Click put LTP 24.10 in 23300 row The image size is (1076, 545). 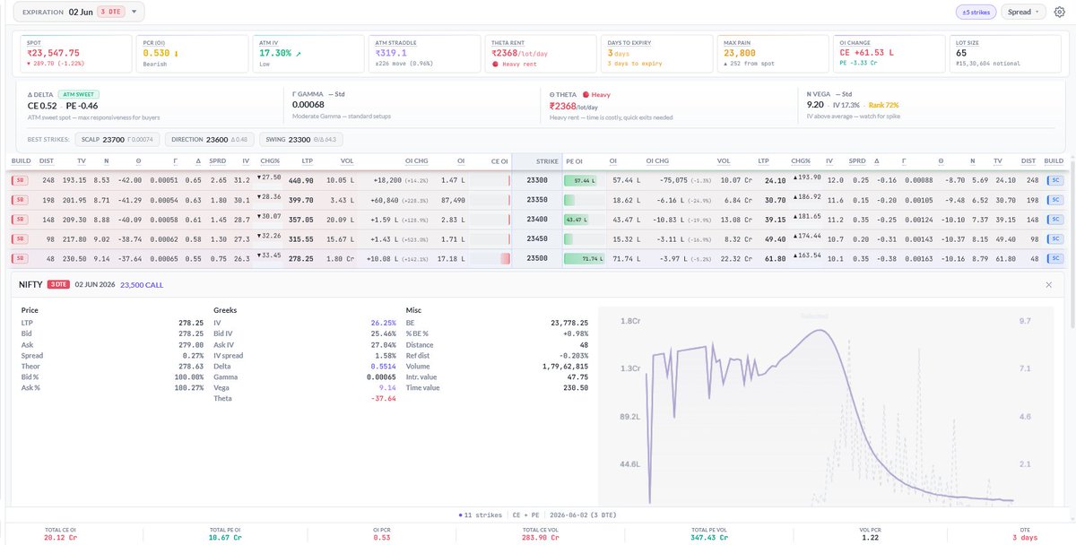point(775,181)
